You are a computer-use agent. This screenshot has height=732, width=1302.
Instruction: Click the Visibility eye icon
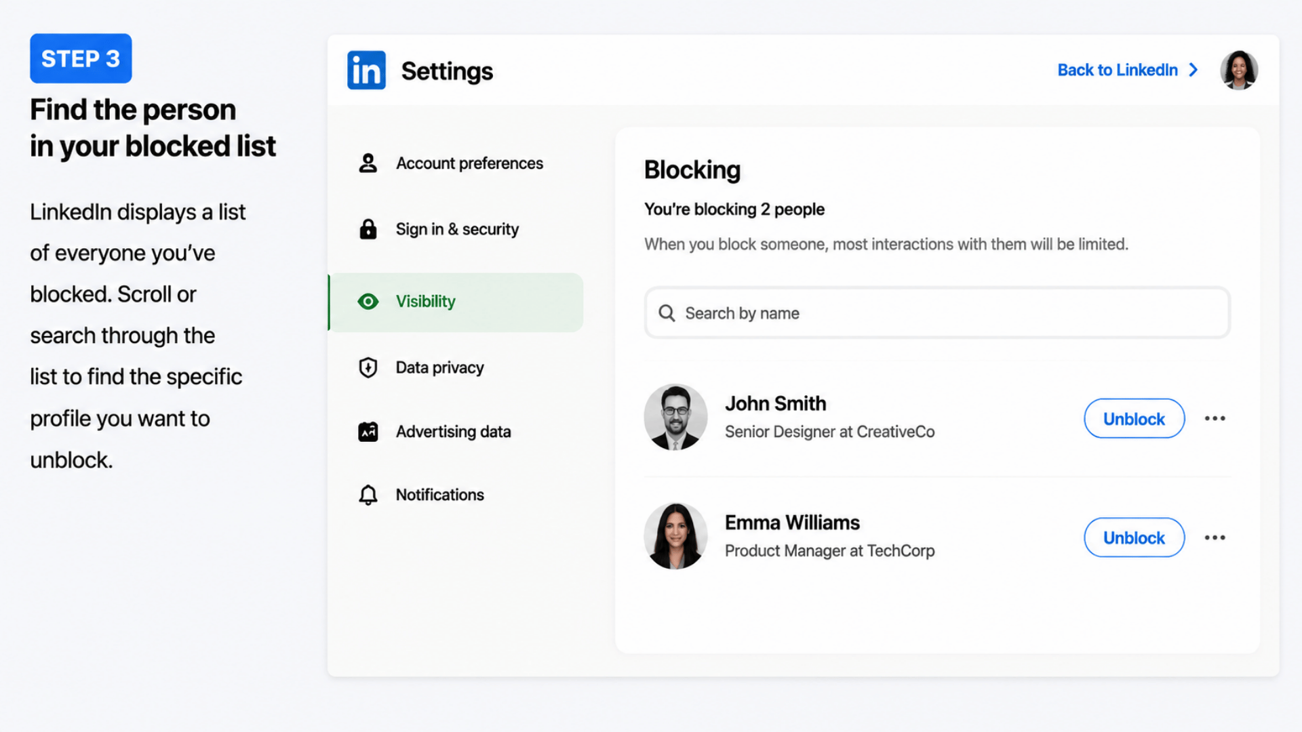click(368, 302)
